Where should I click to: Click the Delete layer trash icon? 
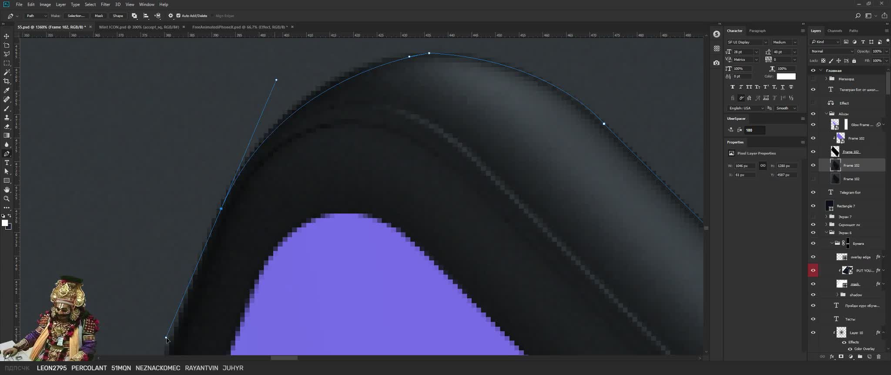[878, 357]
